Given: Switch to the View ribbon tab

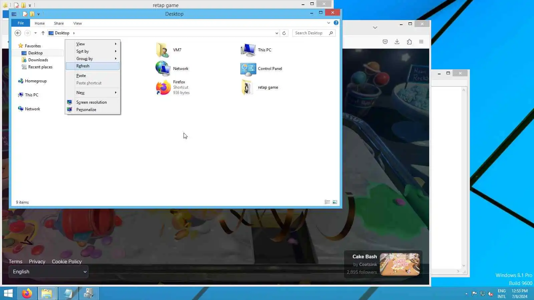Looking at the screenshot, I should [77, 23].
